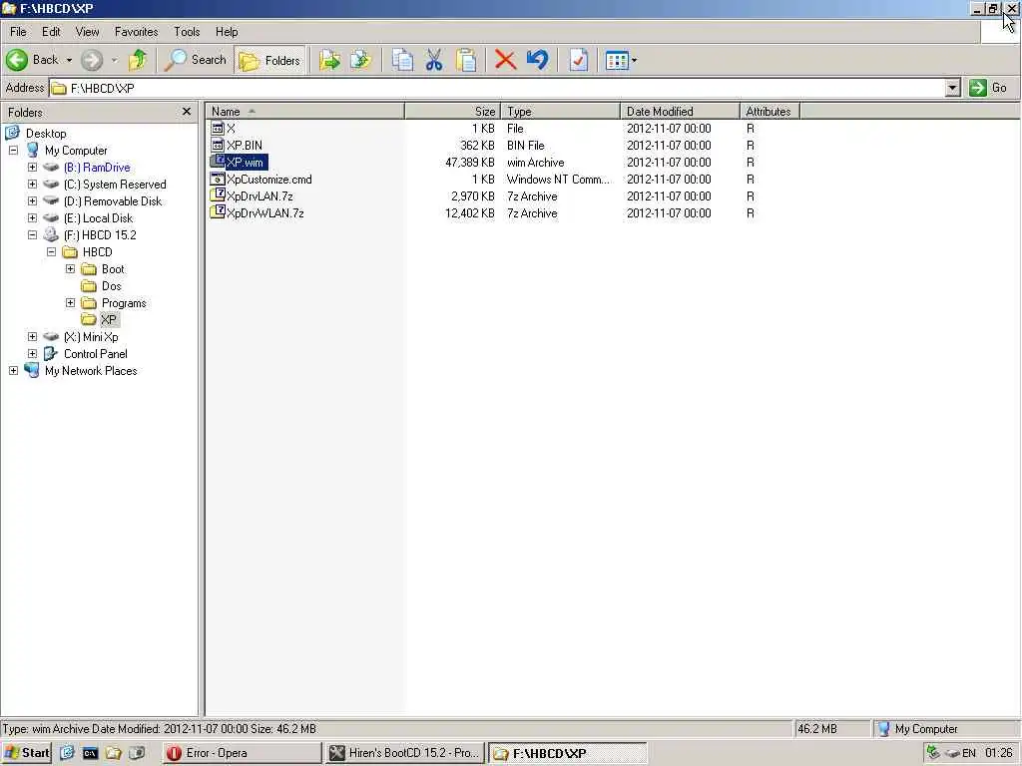Image resolution: width=1022 pixels, height=766 pixels.
Task: Open the Help menu
Action: click(x=227, y=32)
